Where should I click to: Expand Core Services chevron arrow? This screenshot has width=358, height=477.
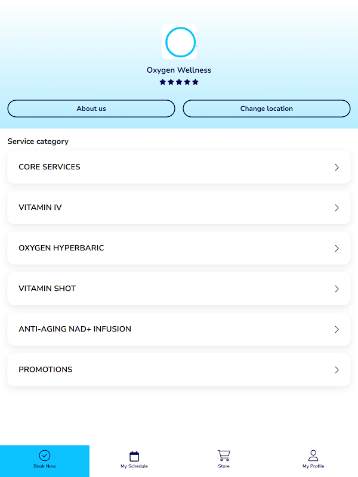337,168
